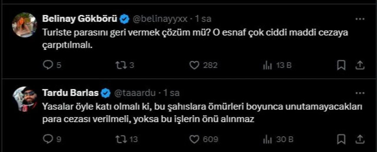Like Tardu Barlas's tweet
Image resolution: width=377 pixels, height=152 pixels.
click(x=194, y=139)
